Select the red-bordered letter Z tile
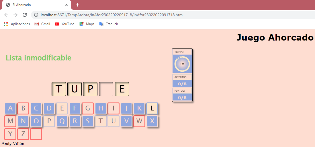This screenshot has width=315, height=147. (23, 134)
